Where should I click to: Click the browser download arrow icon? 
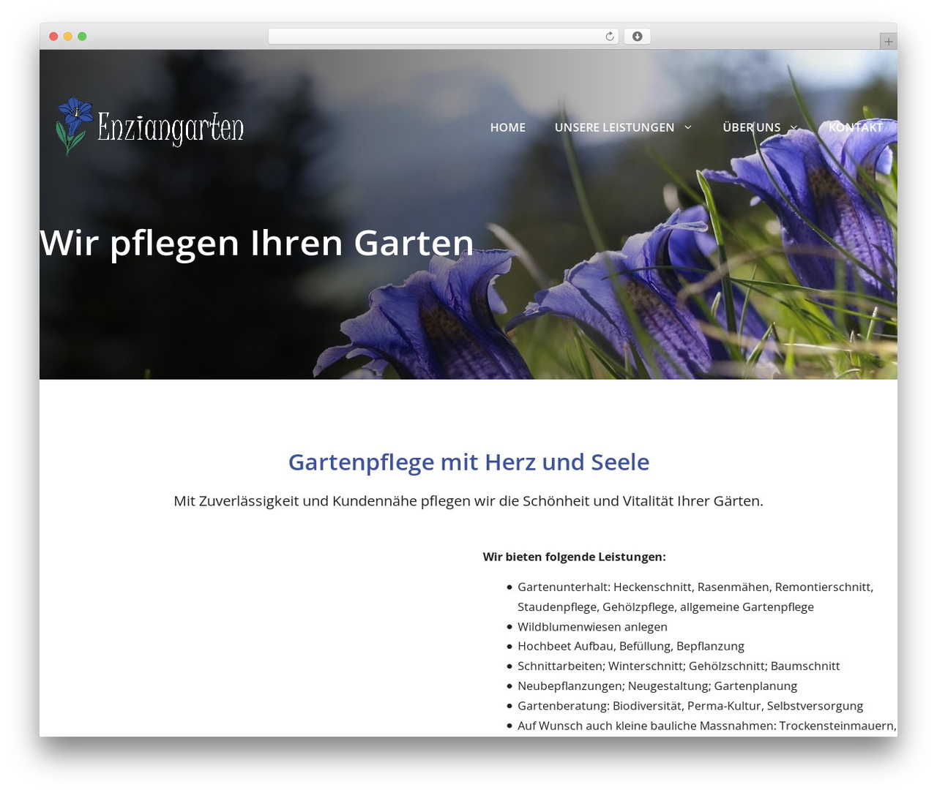[x=637, y=37]
